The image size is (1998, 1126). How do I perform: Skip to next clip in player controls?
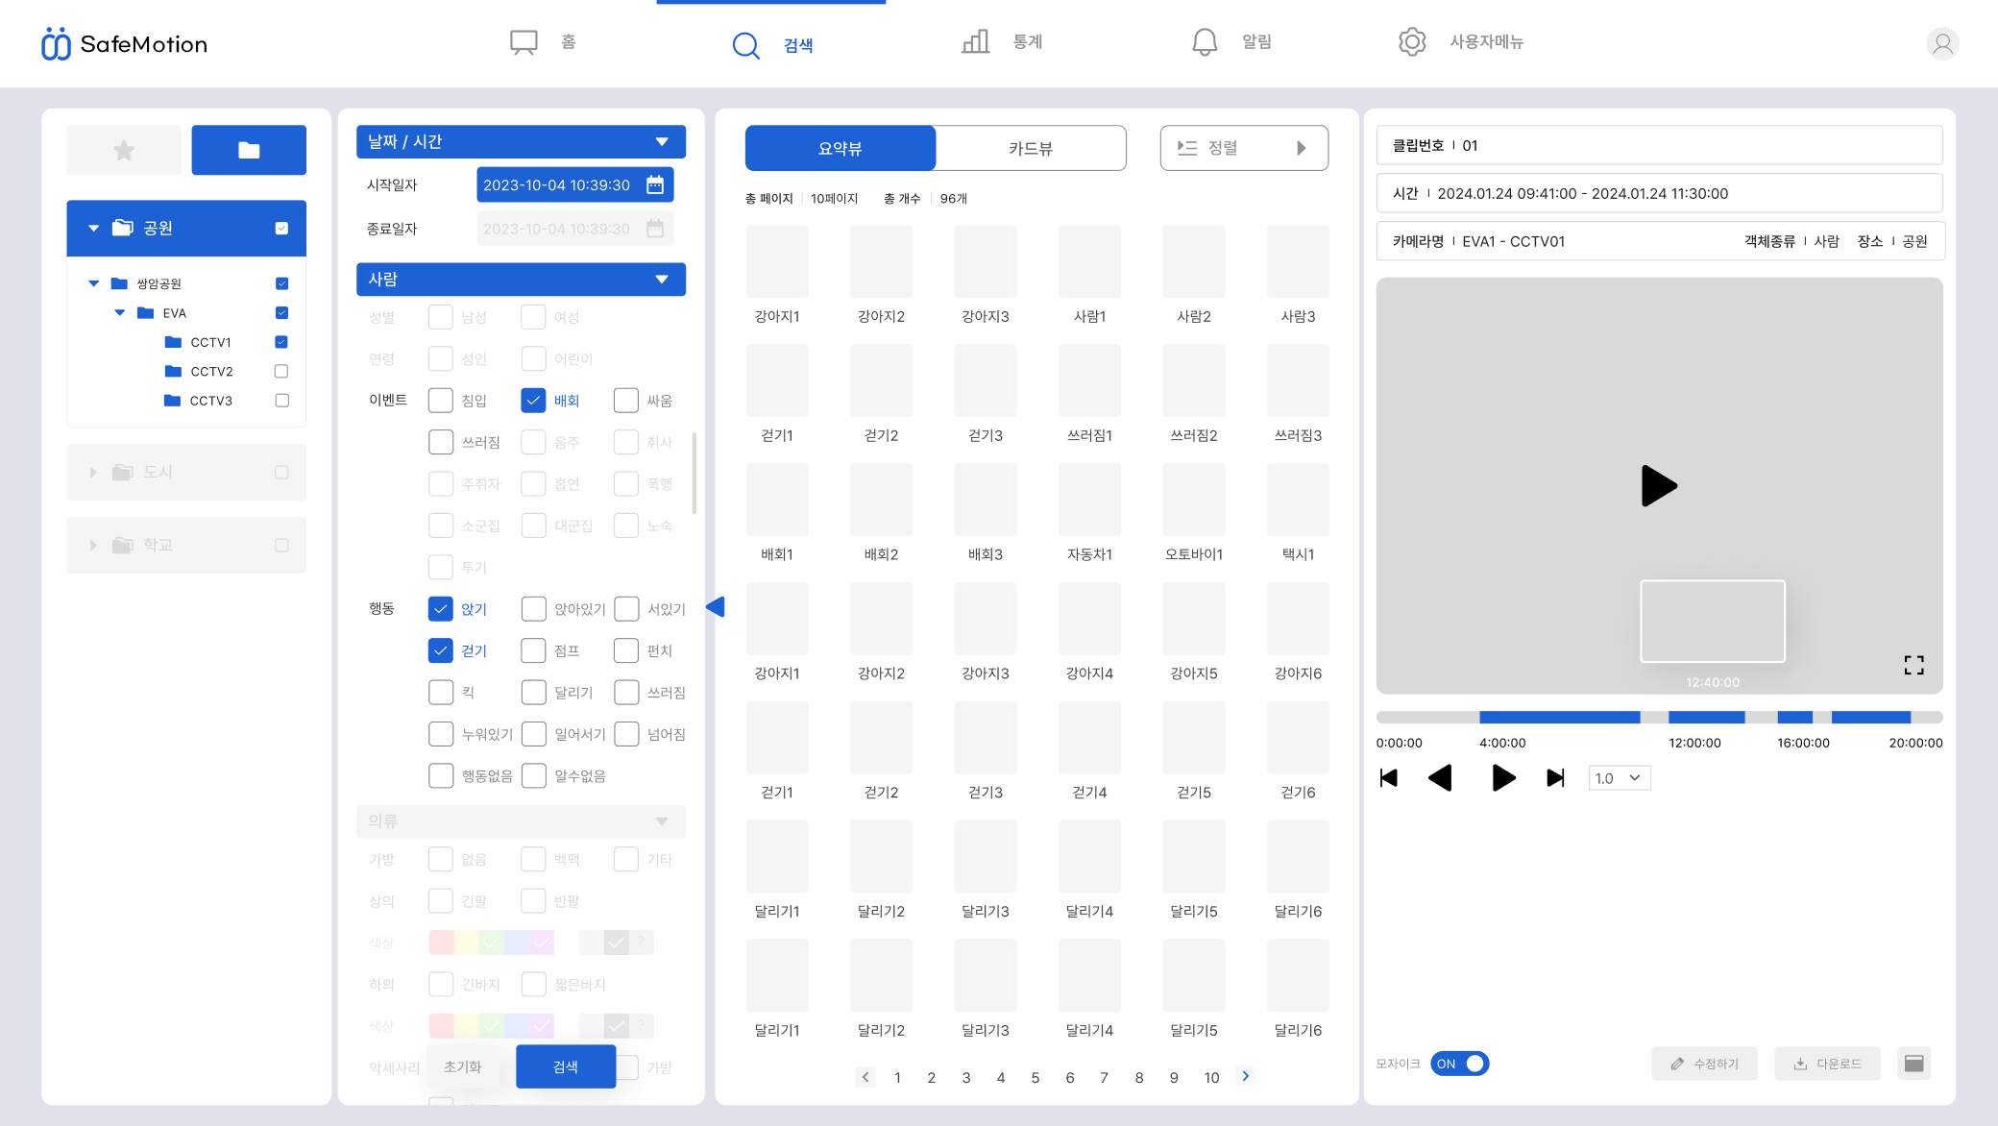(x=1555, y=778)
